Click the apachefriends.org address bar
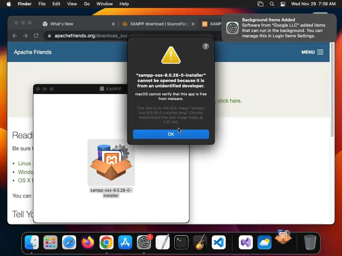The width and height of the screenshot is (342, 256). [91, 36]
